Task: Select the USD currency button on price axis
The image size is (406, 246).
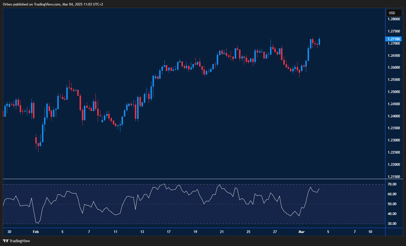Action: point(394,12)
